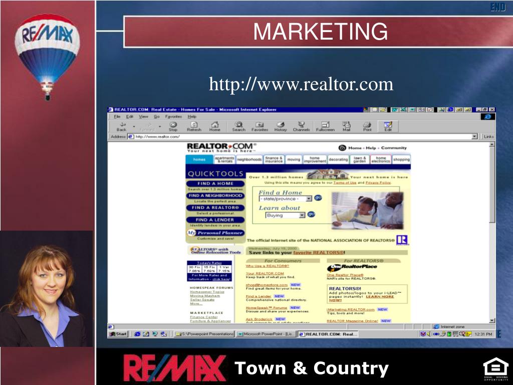The height and width of the screenshot is (385, 513).
Task: Select the home electronics tab
Action: [x=381, y=159]
